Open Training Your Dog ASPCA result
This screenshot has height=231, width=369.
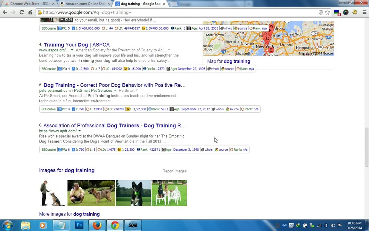77,45
